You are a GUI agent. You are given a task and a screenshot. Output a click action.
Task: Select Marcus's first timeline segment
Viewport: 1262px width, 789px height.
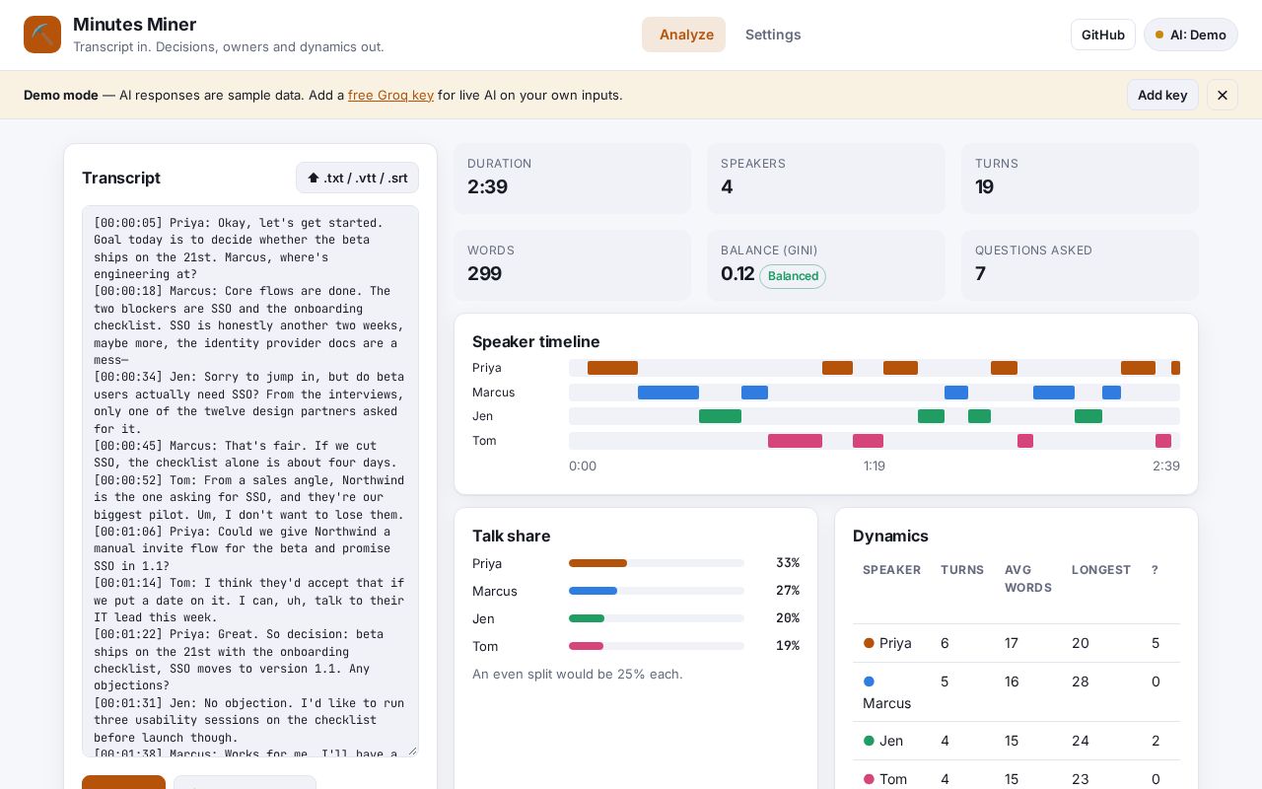click(x=668, y=393)
